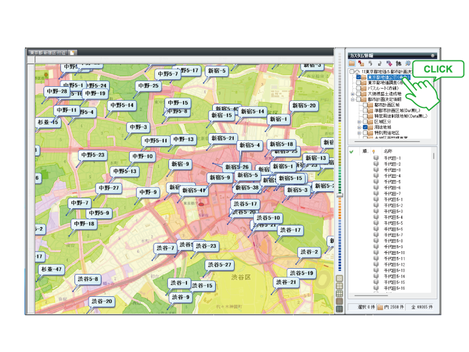Viewport: 469px width, 352px height.
Task: Click the 渋谷5-27 map marker balloon
Action: pyautogui.click(x=219, y=265)
